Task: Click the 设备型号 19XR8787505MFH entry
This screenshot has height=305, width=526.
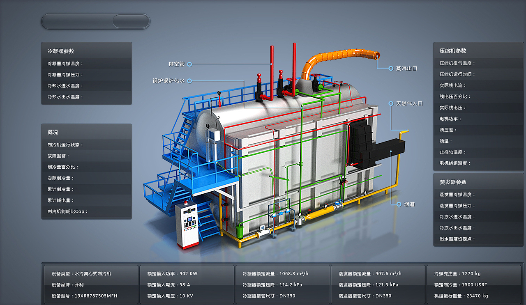Action: pyautogui.click(x=85, y=296)
